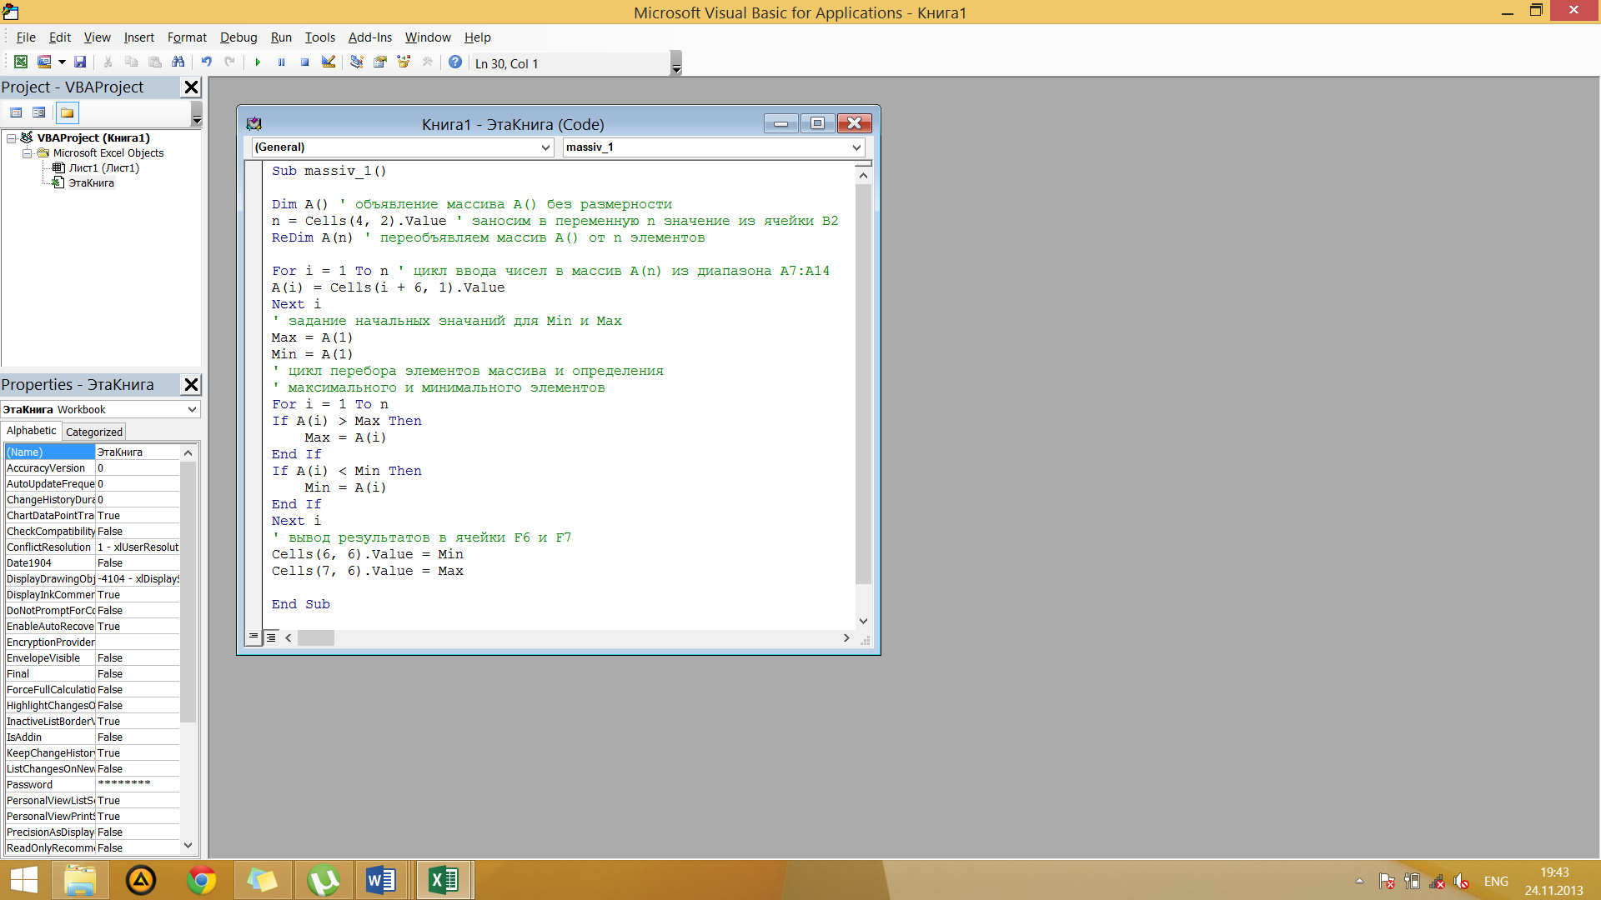Screen dimensions: 1601x900
Task: Open the code window's system icon
Action: (x=253, y=124)
